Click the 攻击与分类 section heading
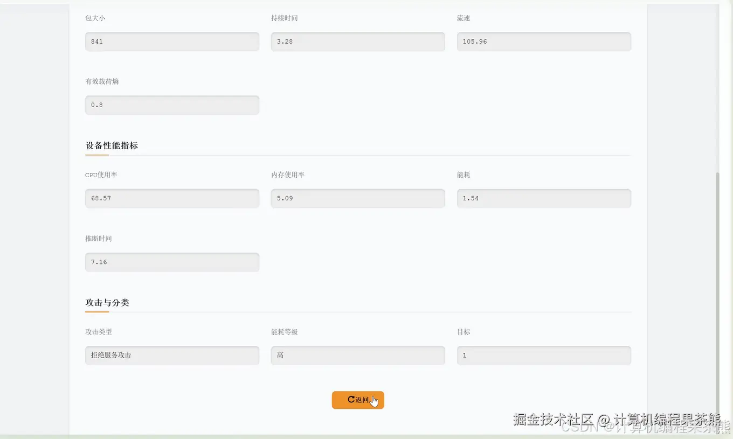The height and width of the screenshot is (439, 733). (107, 303)
